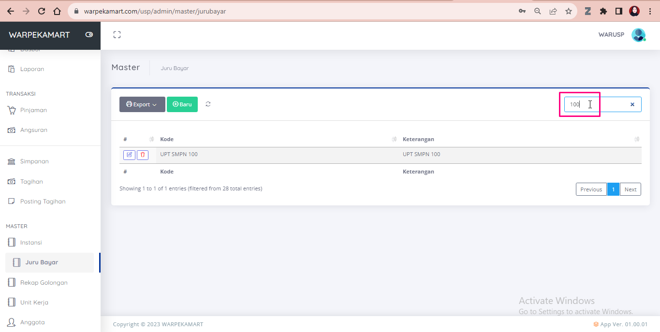
Task: Click the Juru Bayar breadcrumb
Action: click(x=175, y=68)
